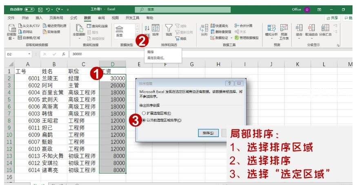The image size is (357, 185).
Task: Click the ribbon display options icon
Action: [x=319, y=9]
